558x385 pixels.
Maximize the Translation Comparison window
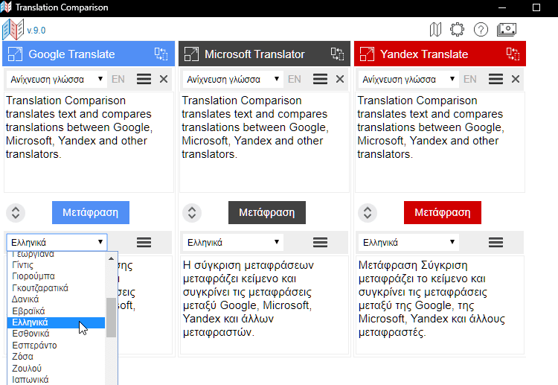(536, 7)
